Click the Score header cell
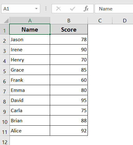This screenshot has height=145, width=133. click(69, 29)
